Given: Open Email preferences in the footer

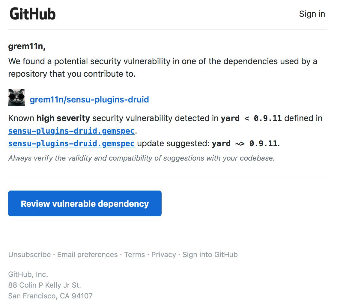Looking at the screenshot, I should coord(87,255).
